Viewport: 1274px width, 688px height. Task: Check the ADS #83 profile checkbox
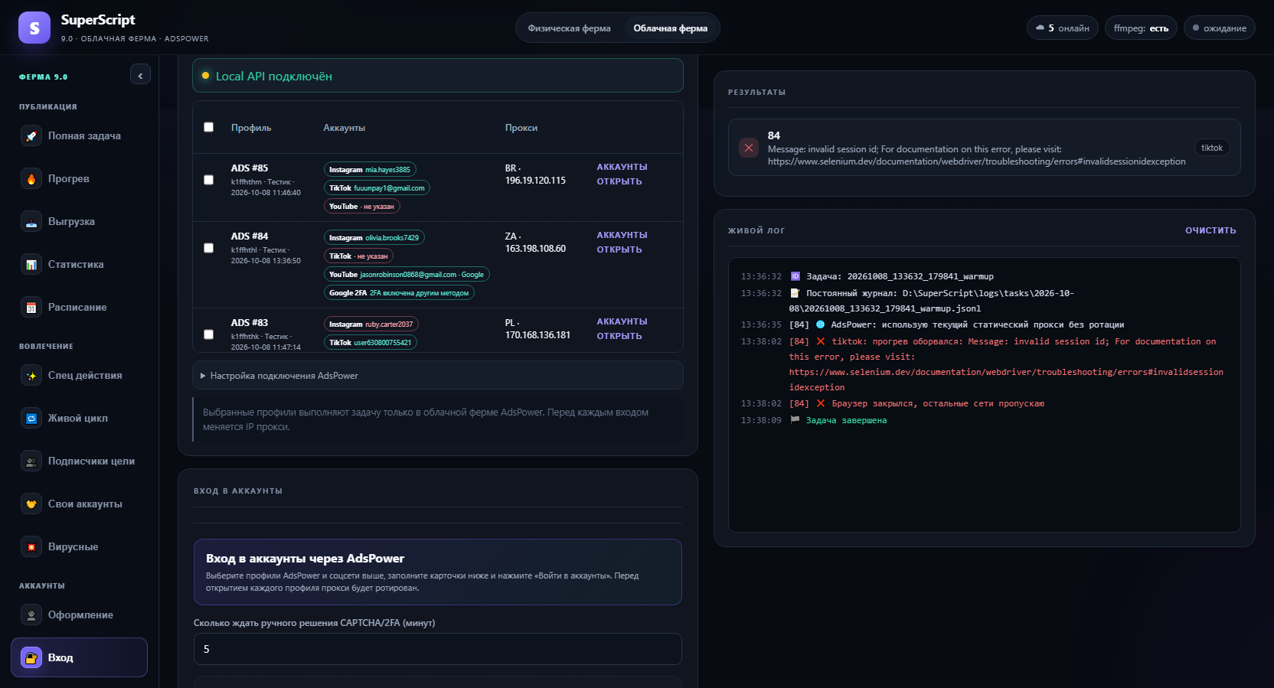(x=208, y=334)
